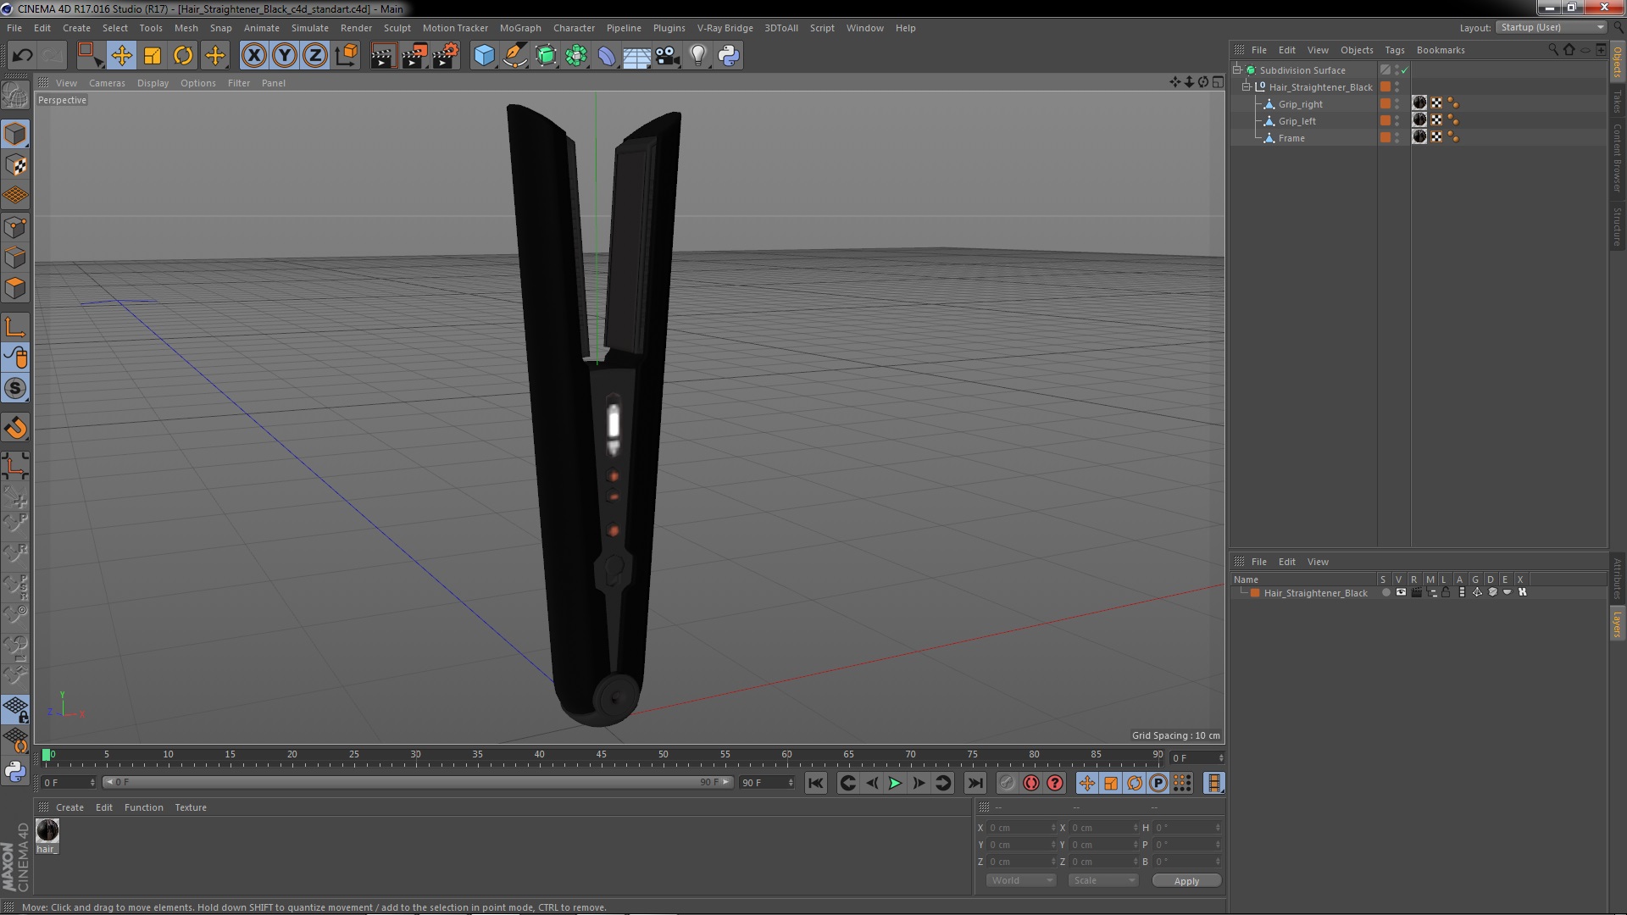Select the Rotate tool

(183, 56)
